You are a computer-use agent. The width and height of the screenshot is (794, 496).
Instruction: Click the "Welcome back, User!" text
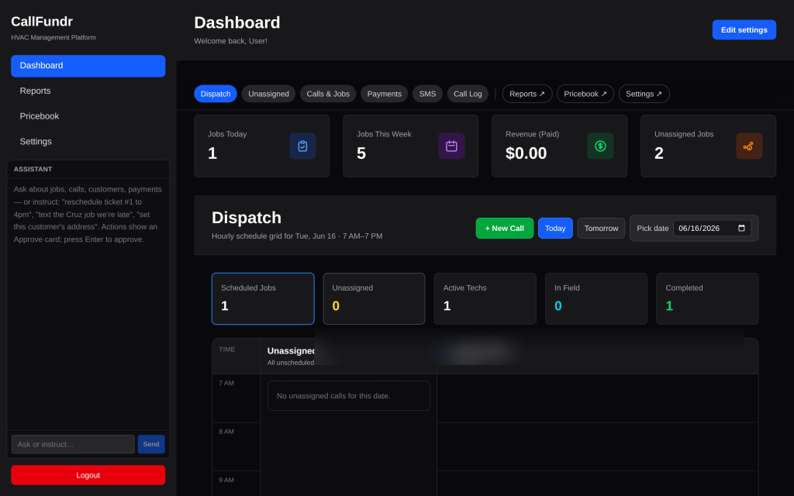230,41
